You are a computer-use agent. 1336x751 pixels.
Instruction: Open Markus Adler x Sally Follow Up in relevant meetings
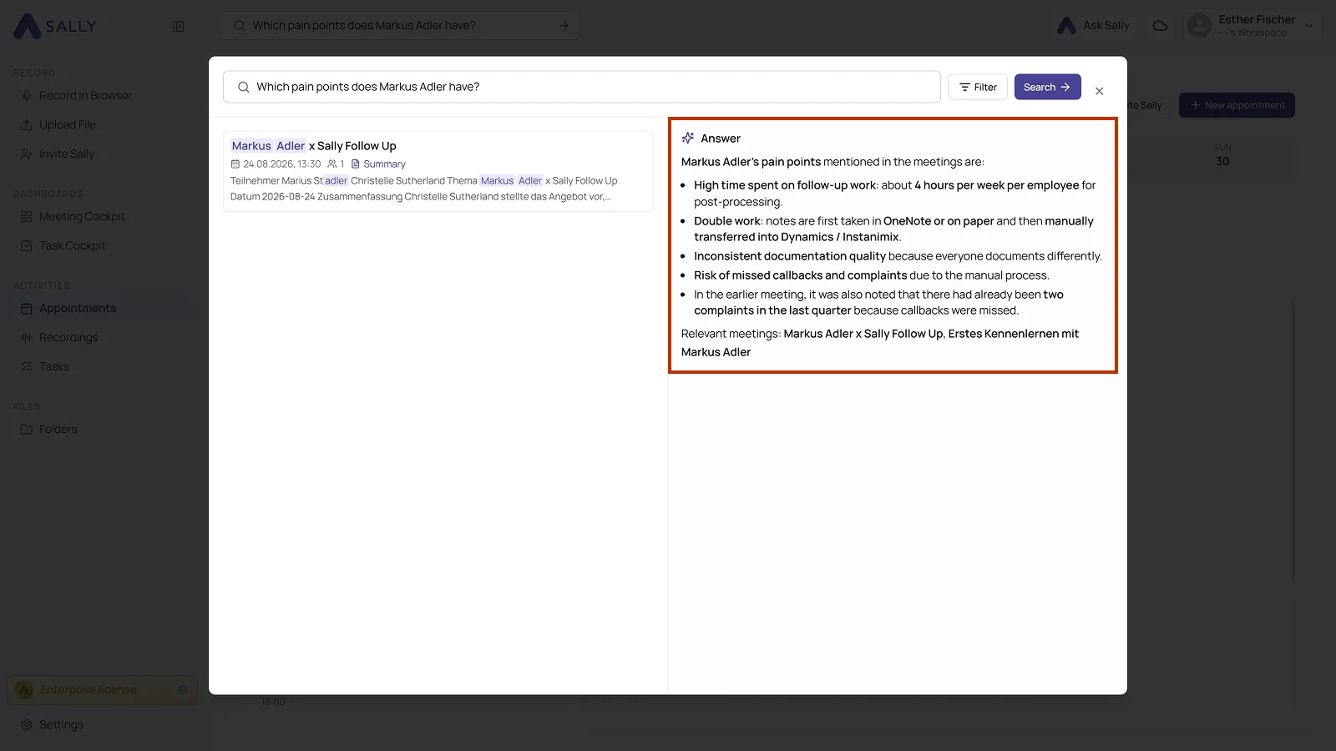coord(863,334)
